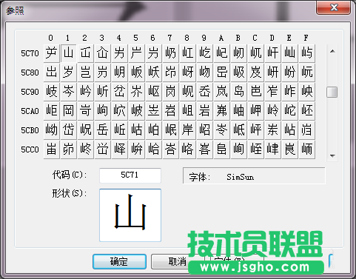Select character 屺 in row 5C70
Image resolution: width=356 pixels, height=279 pixels.
[221, 53]
